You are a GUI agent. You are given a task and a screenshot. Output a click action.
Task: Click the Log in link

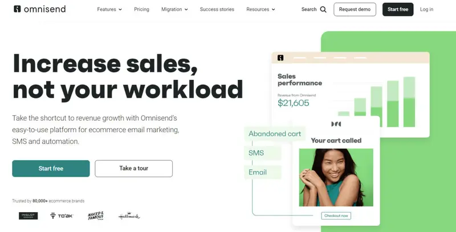[x=426, y=9]
